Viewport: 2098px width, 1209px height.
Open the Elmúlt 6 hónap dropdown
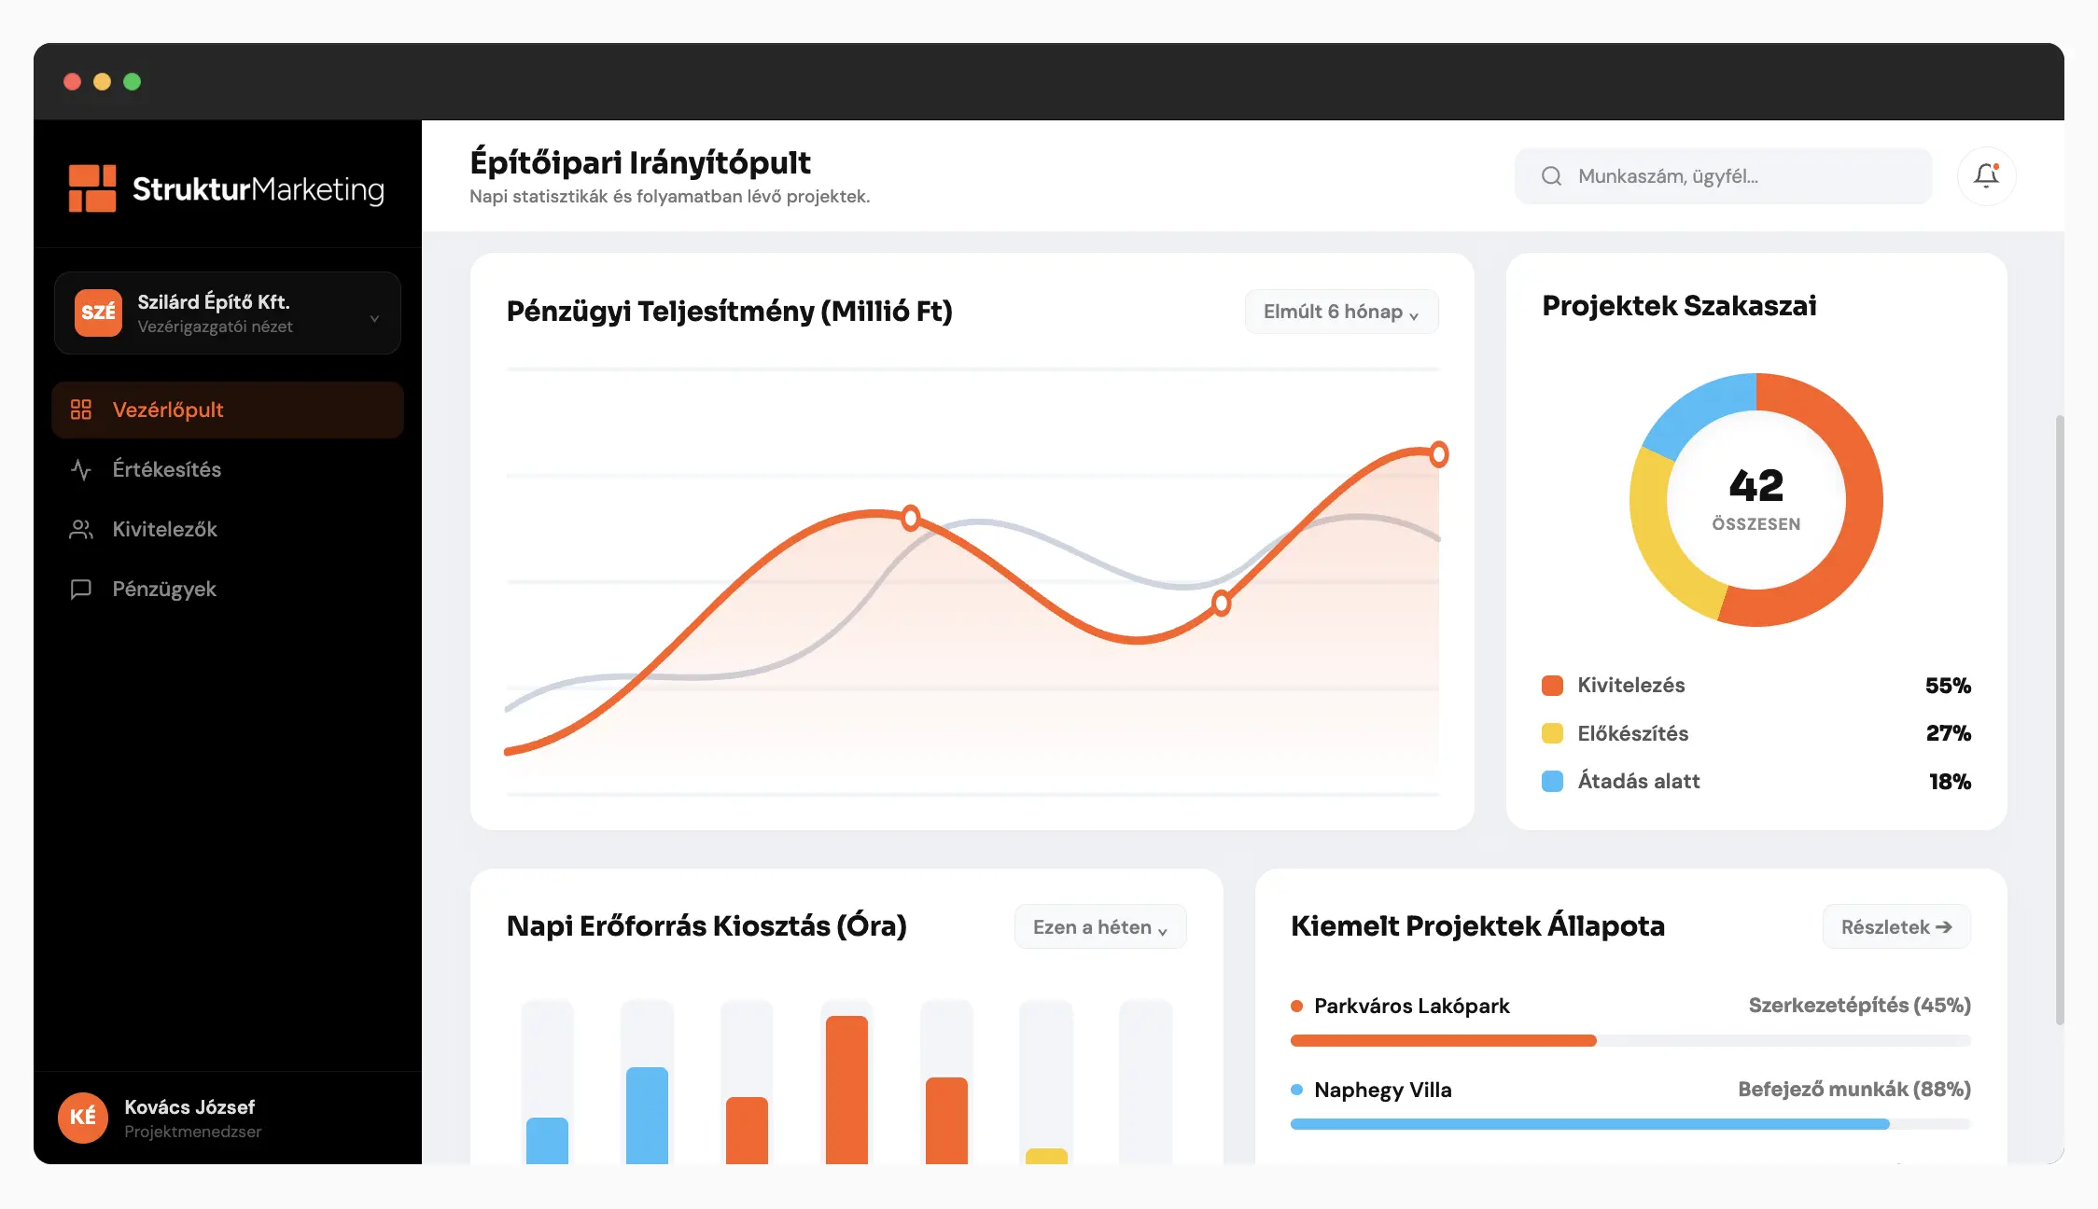[x=1341, y=312]
